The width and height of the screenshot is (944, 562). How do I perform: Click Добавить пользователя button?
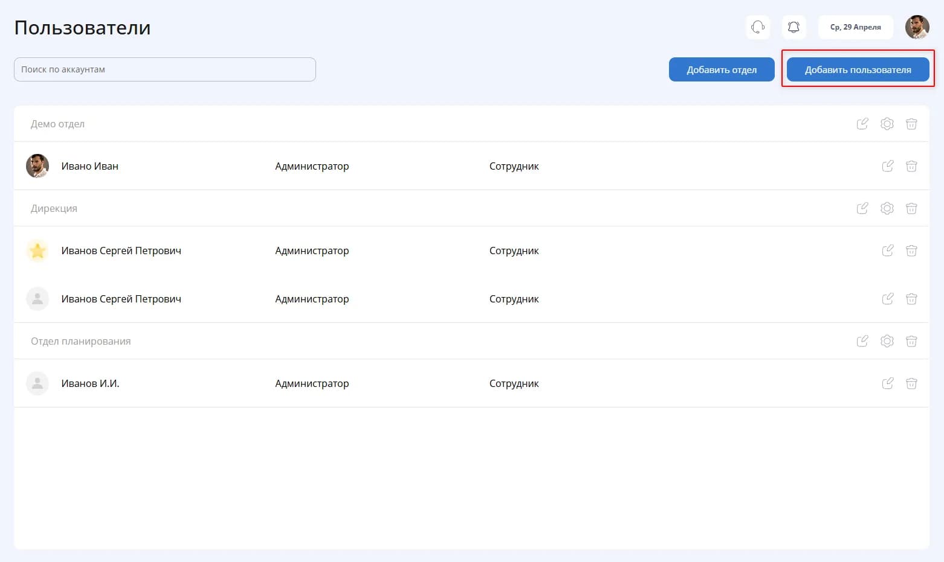[x=858, y=69]
